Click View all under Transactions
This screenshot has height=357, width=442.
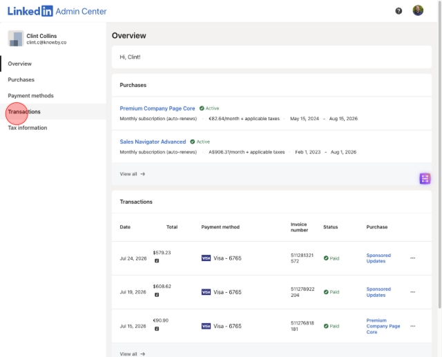point(132,354)
